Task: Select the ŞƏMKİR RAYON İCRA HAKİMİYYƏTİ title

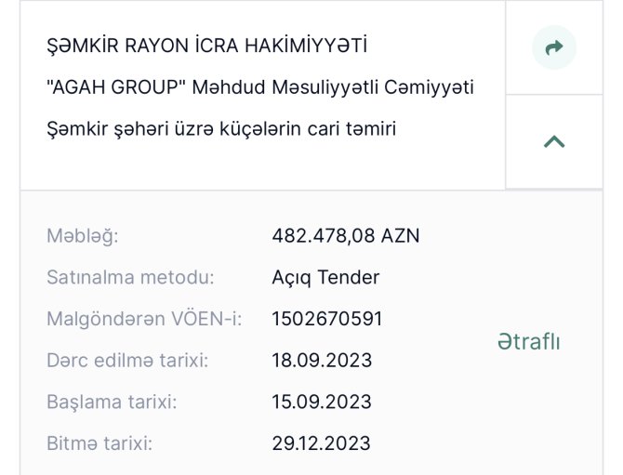Action: pos(207,45)
